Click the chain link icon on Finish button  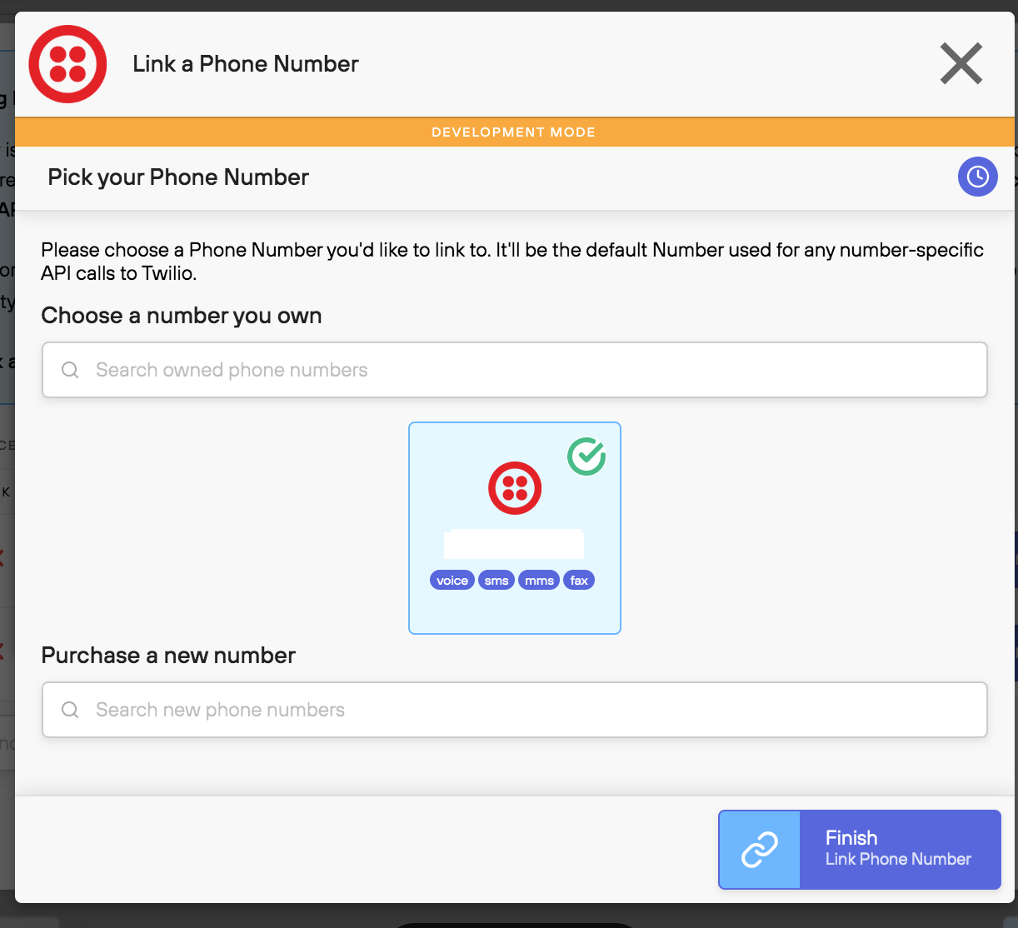pos(760,850)
